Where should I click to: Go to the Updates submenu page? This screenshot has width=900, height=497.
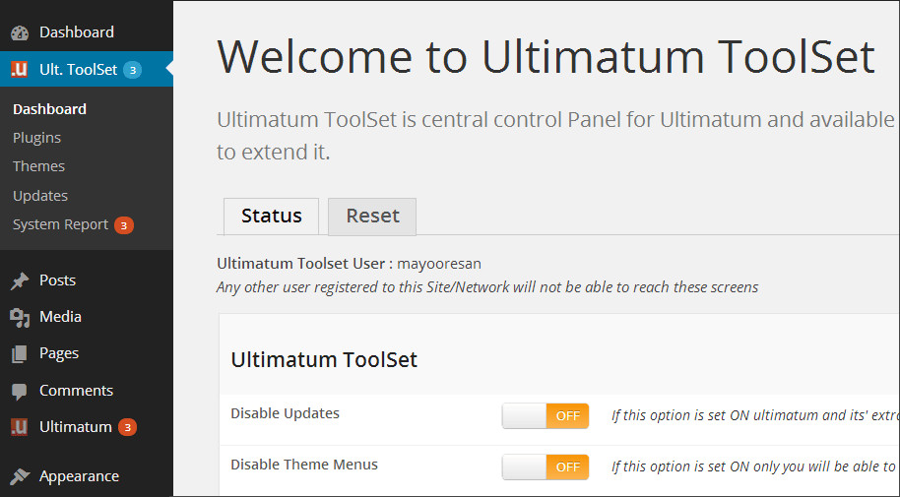point(40,196)
